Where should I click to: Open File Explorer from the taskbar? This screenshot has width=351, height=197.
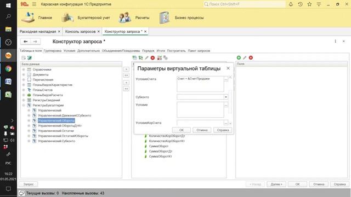coord(8,29)
